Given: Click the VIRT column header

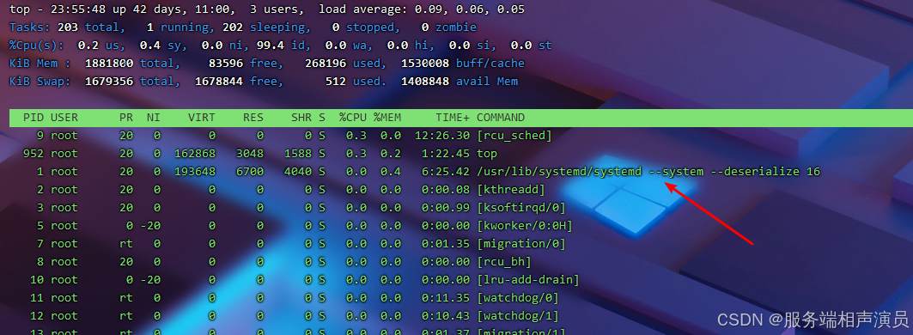Looking at the screenshot, I should [202, 118].
